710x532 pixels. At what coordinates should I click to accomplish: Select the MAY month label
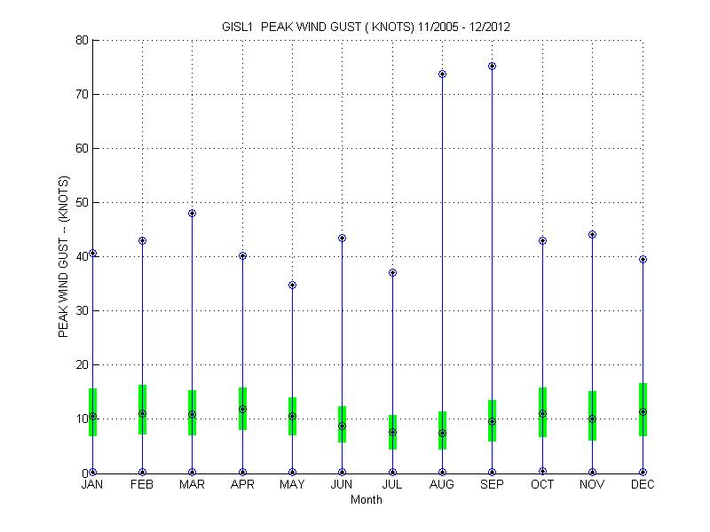point(292,484)
